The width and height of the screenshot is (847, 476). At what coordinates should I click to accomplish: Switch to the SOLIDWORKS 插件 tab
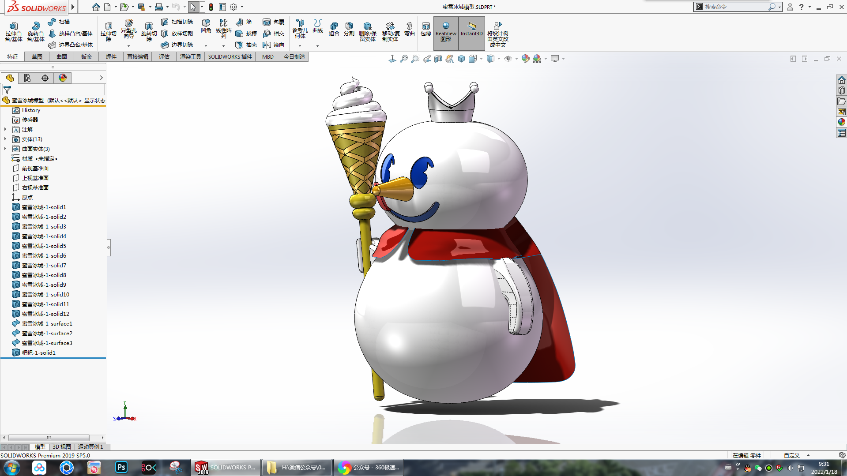[230, 57]
